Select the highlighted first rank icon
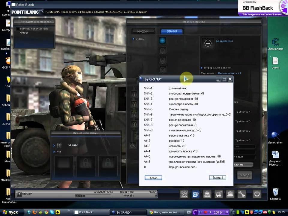The height and width of the screenshot is (216, 288). (162, 40)
